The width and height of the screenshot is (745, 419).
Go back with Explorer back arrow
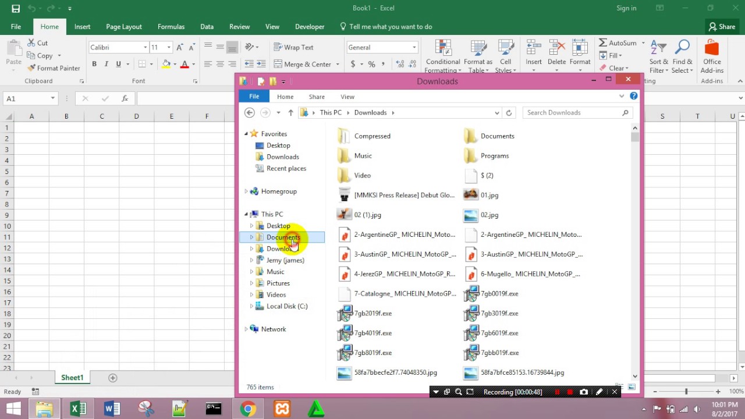pos(250,113)
